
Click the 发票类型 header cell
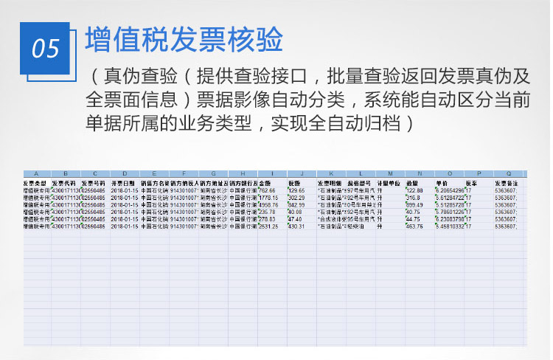[36, 182]
